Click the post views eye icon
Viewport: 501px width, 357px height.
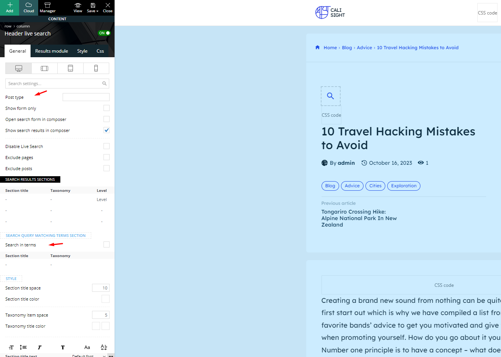[x=421, y=162]
